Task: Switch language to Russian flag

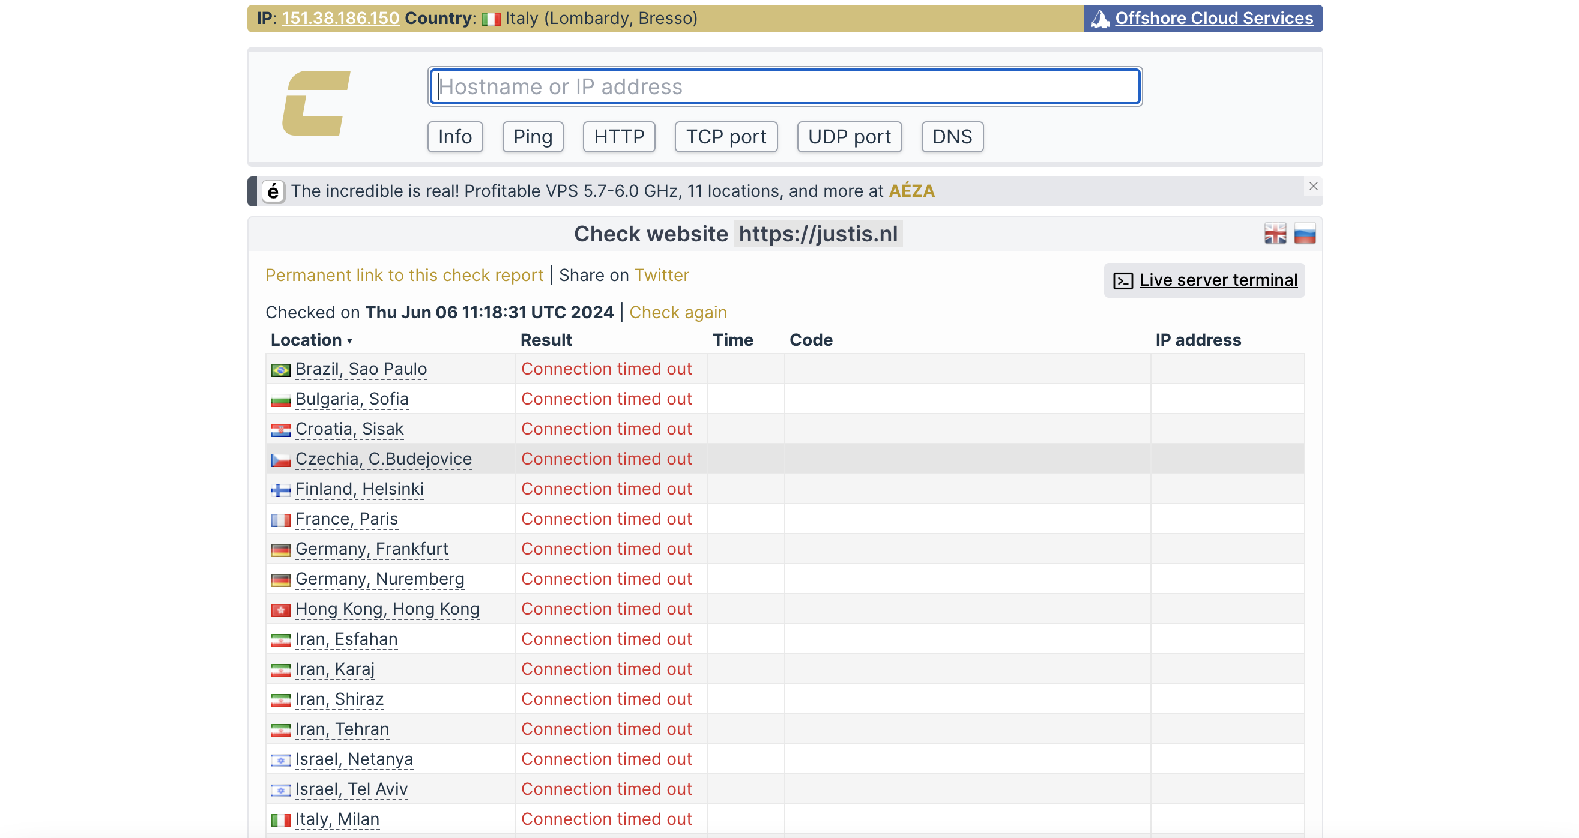Action: coord(1305,234)
